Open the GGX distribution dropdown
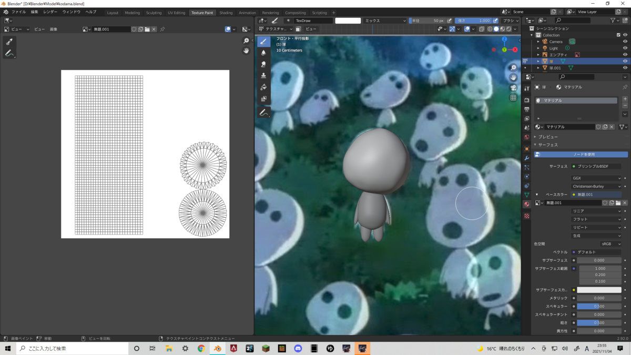The height and width of the screenshot is (355, 631). (596, 178)
